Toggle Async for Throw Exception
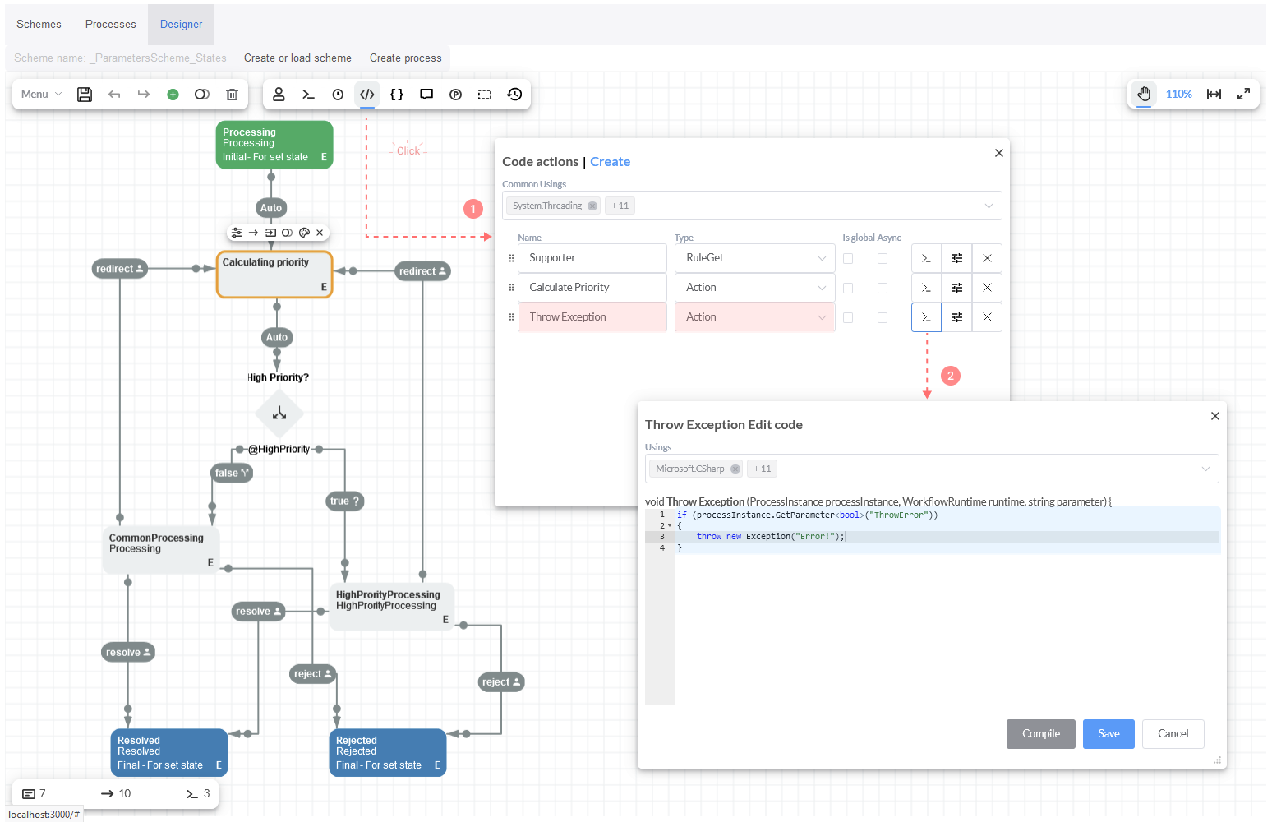Viewport: 1272px width, 827px height. click(883, 317)
